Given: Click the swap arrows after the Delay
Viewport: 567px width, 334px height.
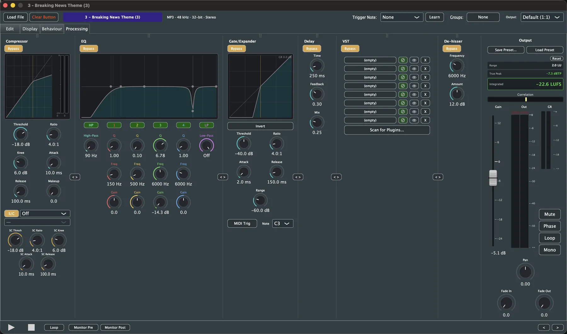Looking at the screenshot, I should click(336, 177).
